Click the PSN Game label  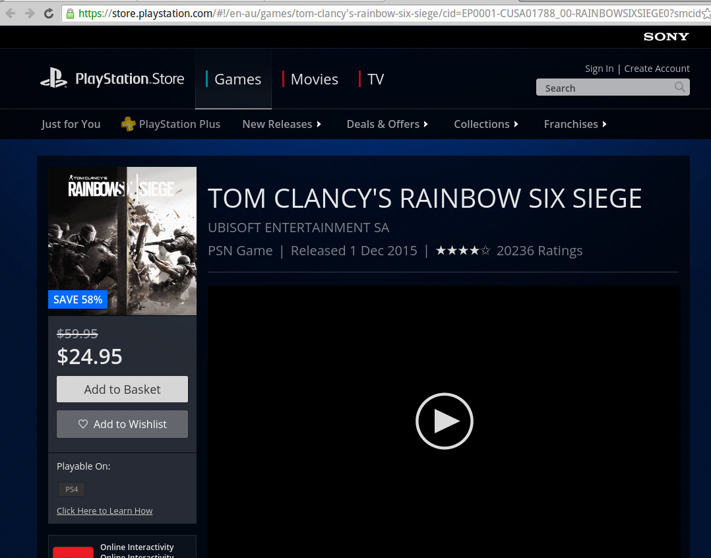[240, 251]
